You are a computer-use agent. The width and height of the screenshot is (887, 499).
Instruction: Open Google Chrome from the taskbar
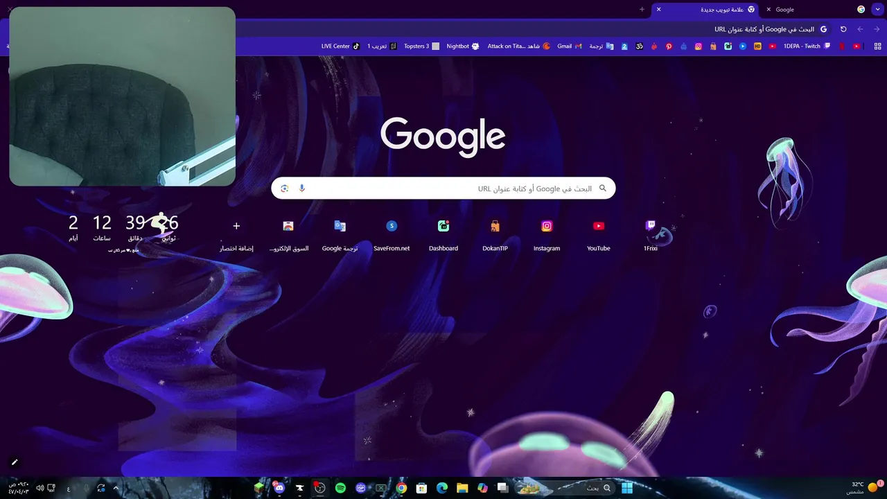click(401, 488)
